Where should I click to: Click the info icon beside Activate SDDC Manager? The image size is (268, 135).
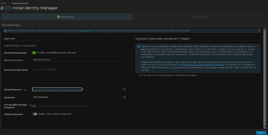click(31, 105)
